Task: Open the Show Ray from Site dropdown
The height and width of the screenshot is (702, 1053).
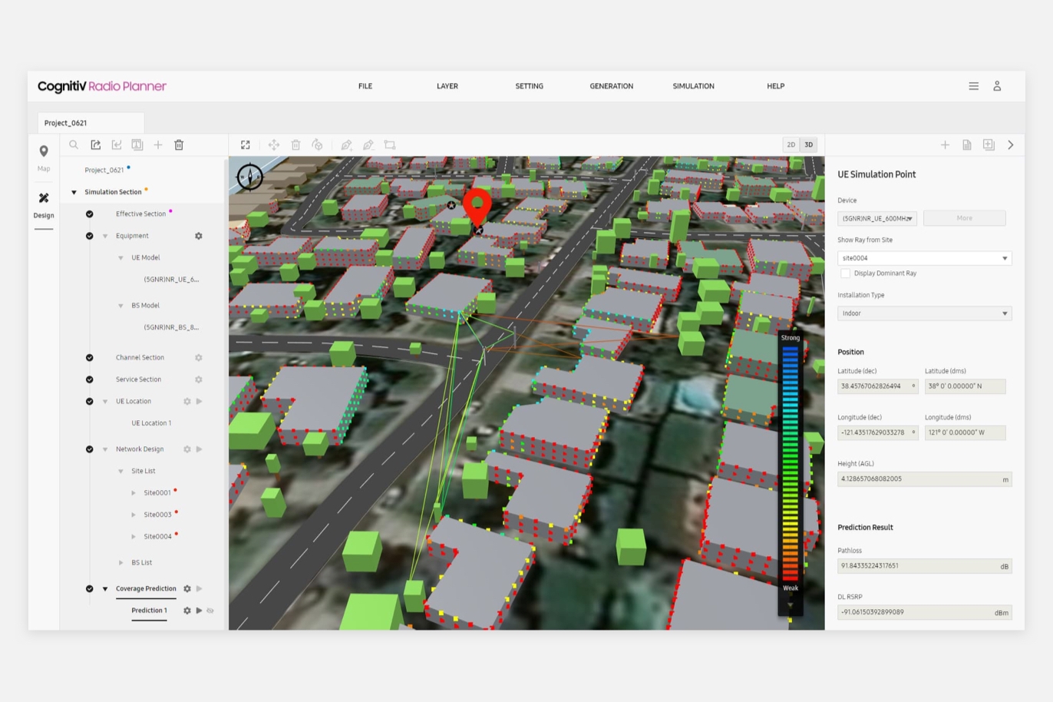Action: pos(924,258)
